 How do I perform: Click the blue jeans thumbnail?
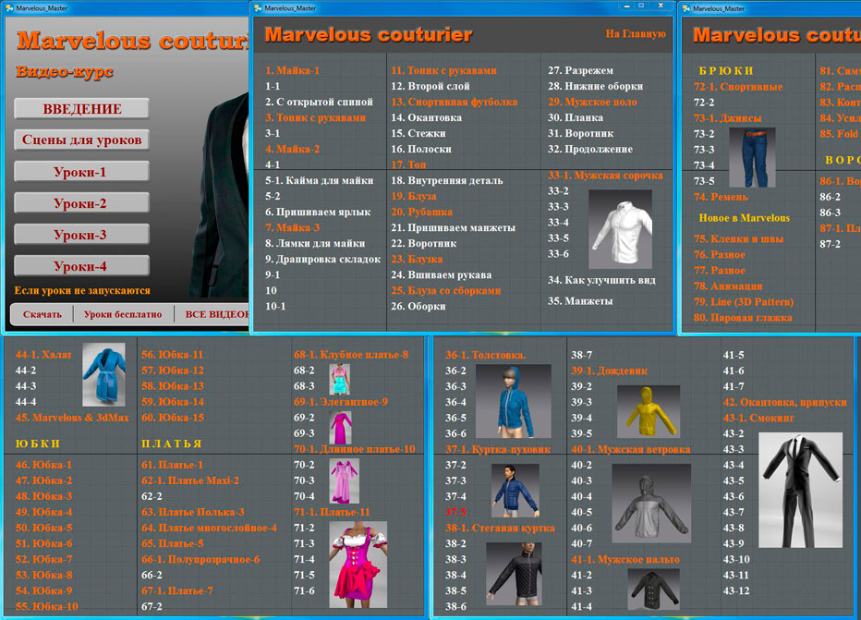[752, 157]
